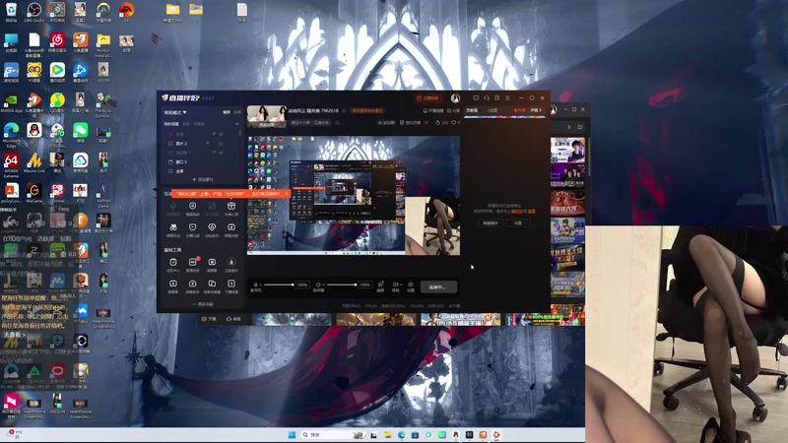The image size is (788, 443).
Task: Open the 全站榜 ranking
Action: point(387,122)
